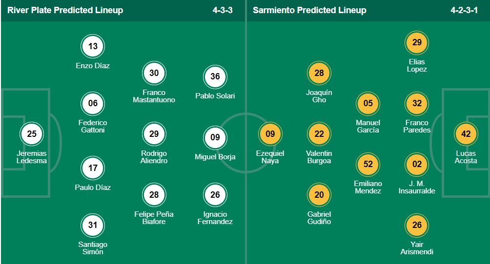
Task: Click the Valentin Burgoa name label
Action: pos(319,157)
